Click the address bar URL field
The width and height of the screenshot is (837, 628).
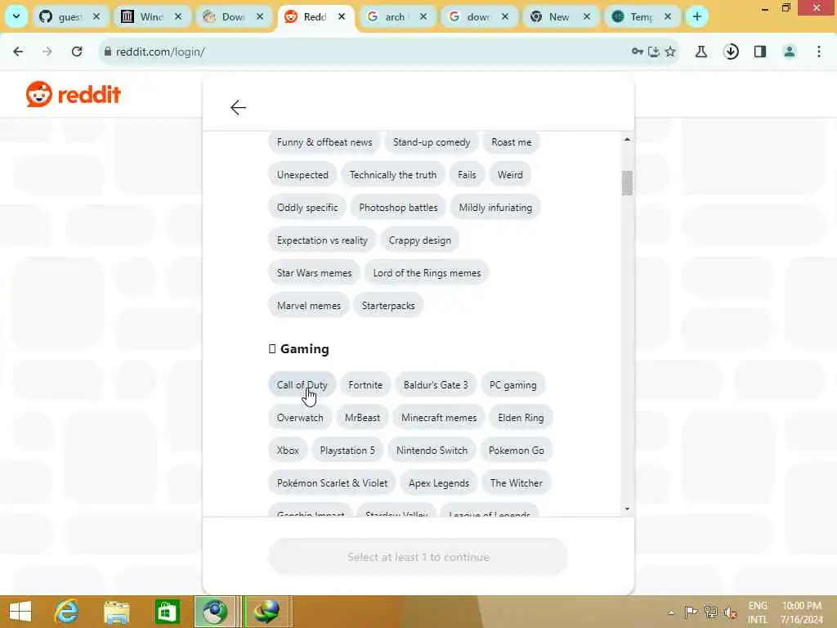click(363, 52)
